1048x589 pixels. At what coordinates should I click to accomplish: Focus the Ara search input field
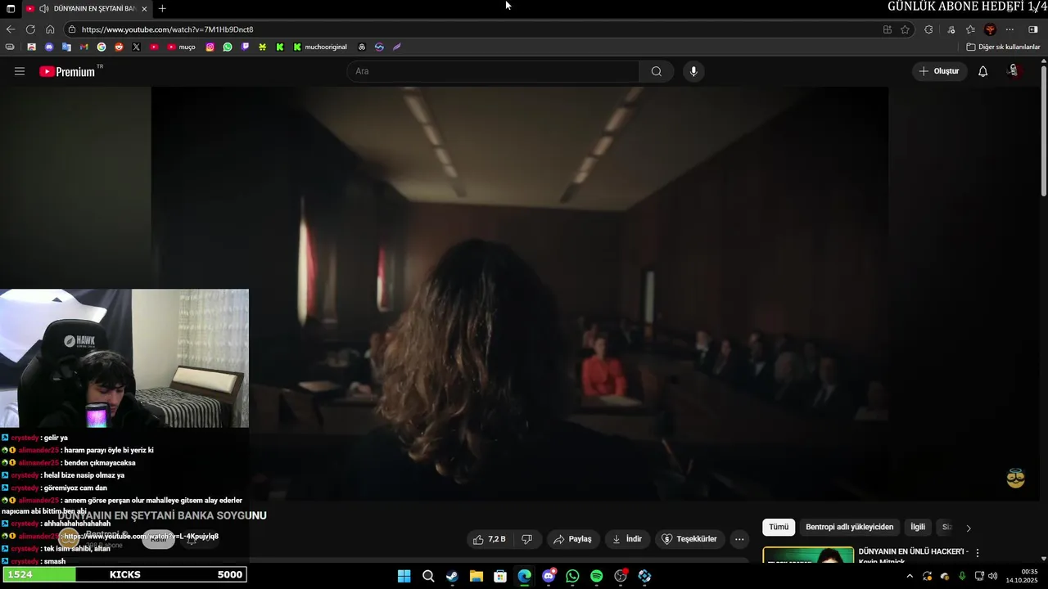point(494,71)
